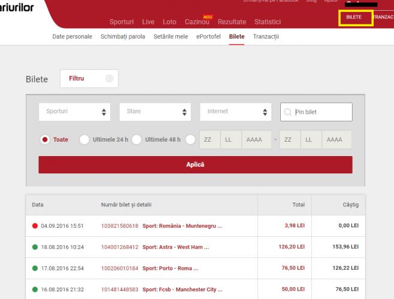Open the Internet filter dropdown
The width and height of the screenshot is (394, 299).
235,112
